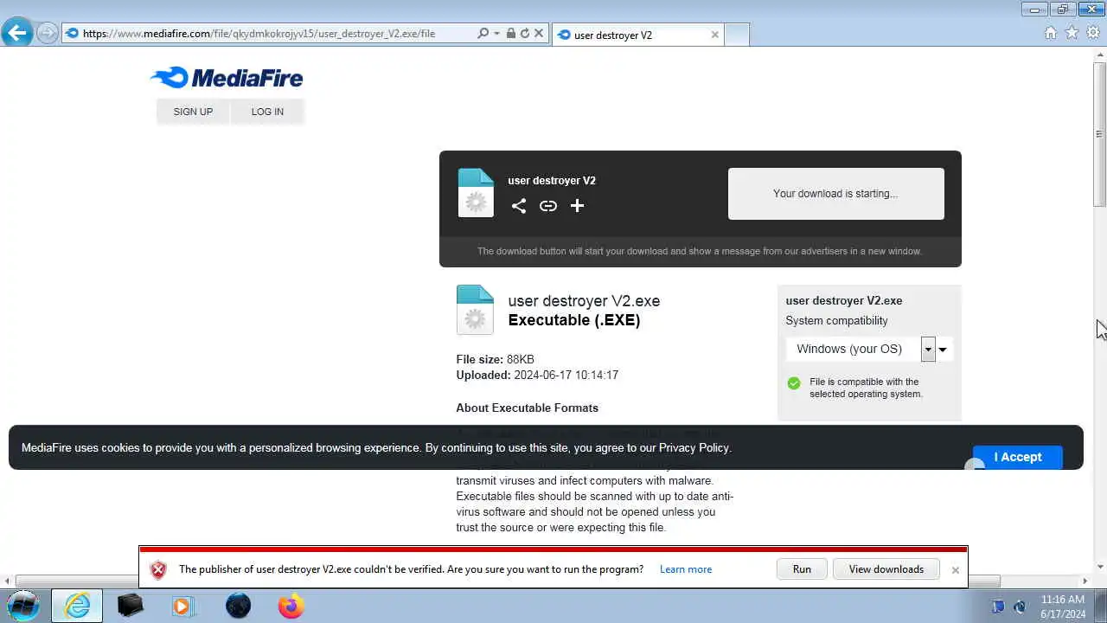Dismiss the download notification bar
The height and width of the screenshot is (623, 1107).
955,570
